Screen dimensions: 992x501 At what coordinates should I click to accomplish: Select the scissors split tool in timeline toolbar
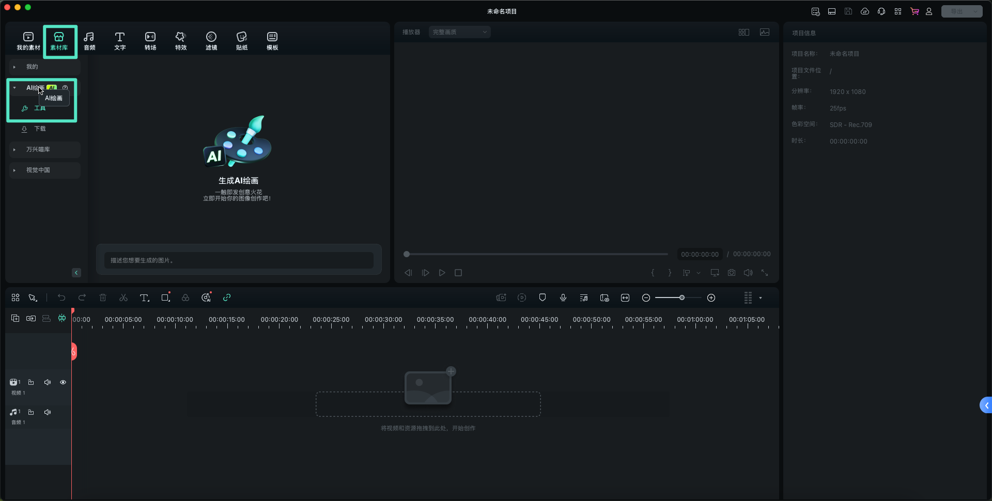point(123,298)
